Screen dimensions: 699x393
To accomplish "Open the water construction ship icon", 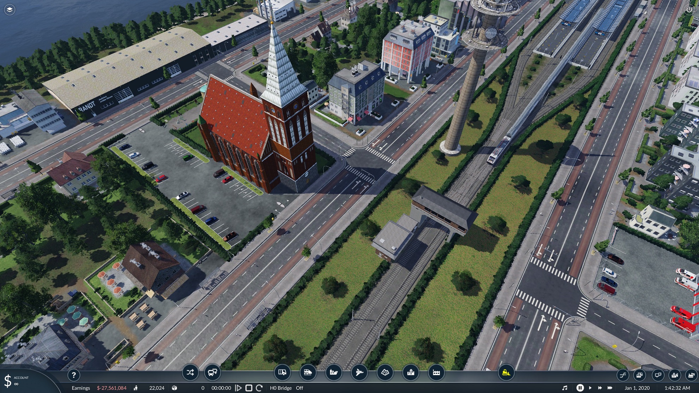I will (334, 373).
